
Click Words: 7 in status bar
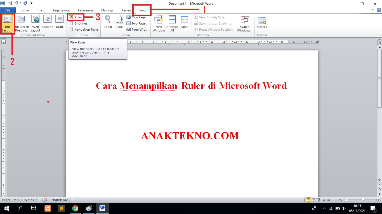[31, 200]
